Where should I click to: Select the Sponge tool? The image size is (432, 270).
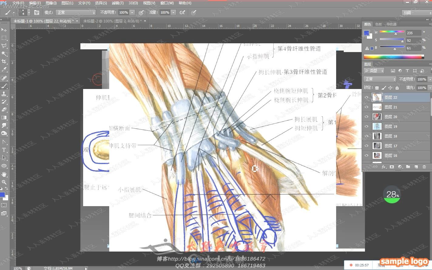[x=4, y=133]
